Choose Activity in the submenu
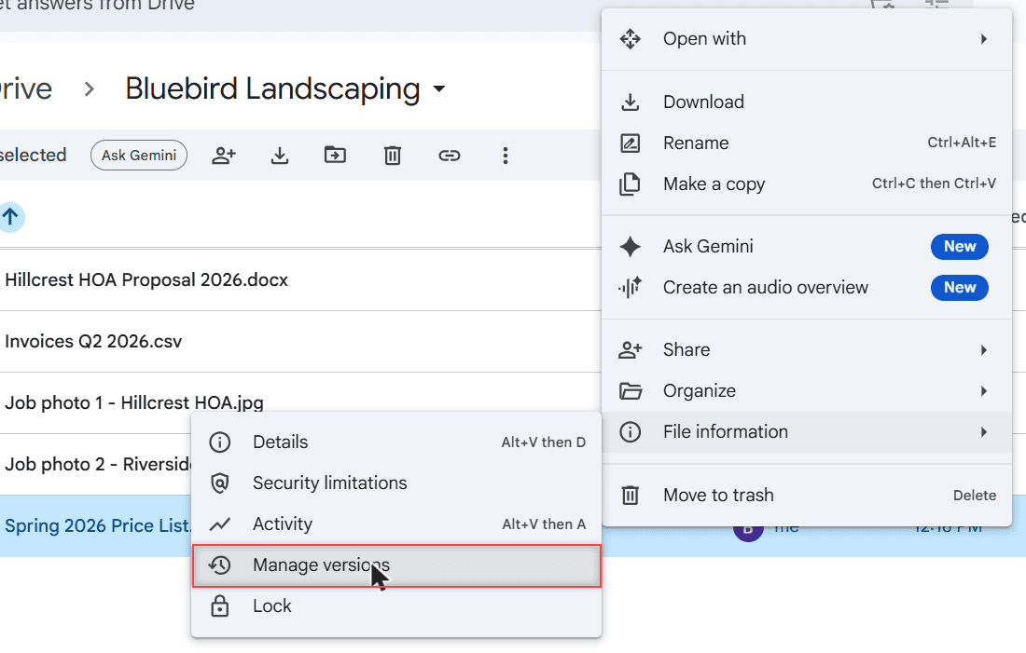The image size is (1026, 653). coord(396,524)
